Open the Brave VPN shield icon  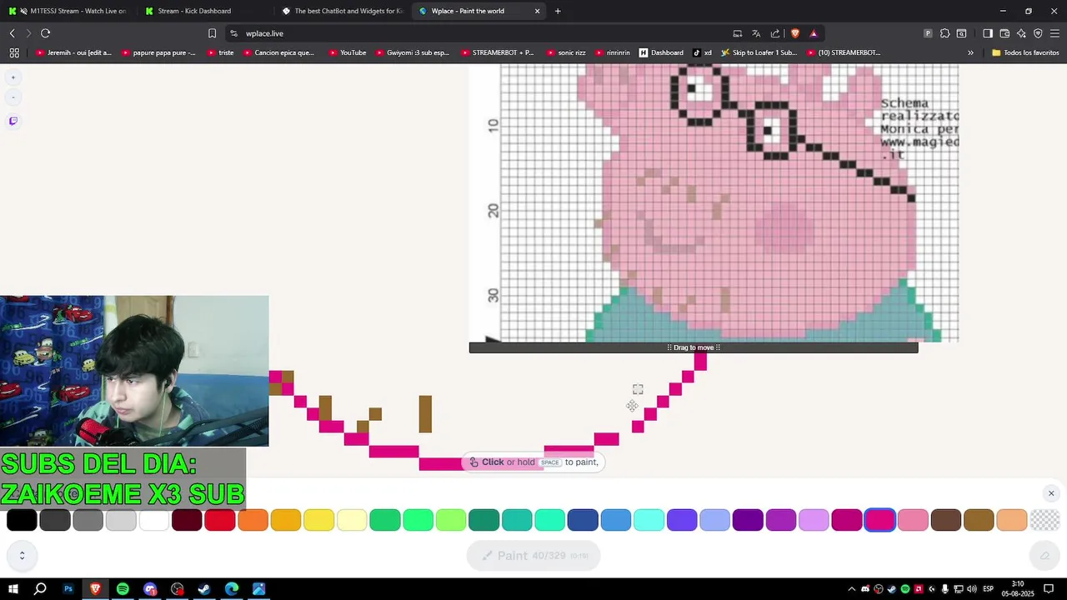point(1038,33)
